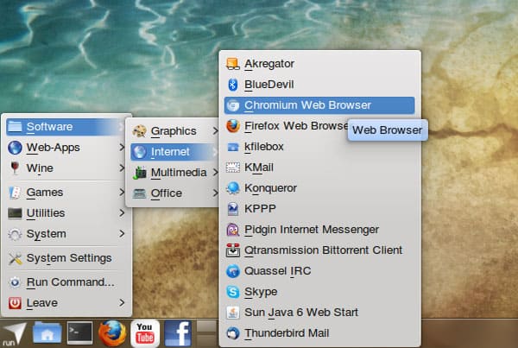Expand the Software submenu arrow

point(121,127)
